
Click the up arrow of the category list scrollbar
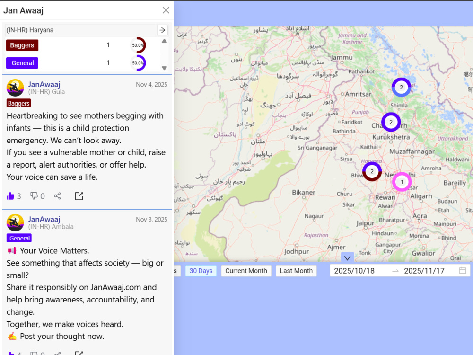[164, 41]
